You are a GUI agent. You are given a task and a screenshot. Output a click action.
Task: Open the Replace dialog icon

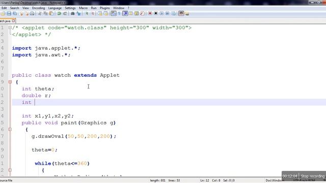click(78, 14)
